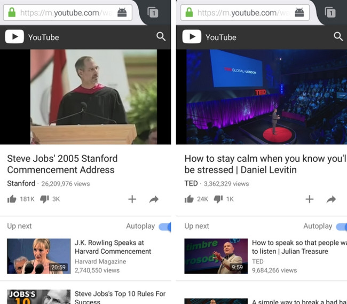Open the tabs counter in right browser
The height and width of the screenshot is (304, 347).
tap(330, 12)
